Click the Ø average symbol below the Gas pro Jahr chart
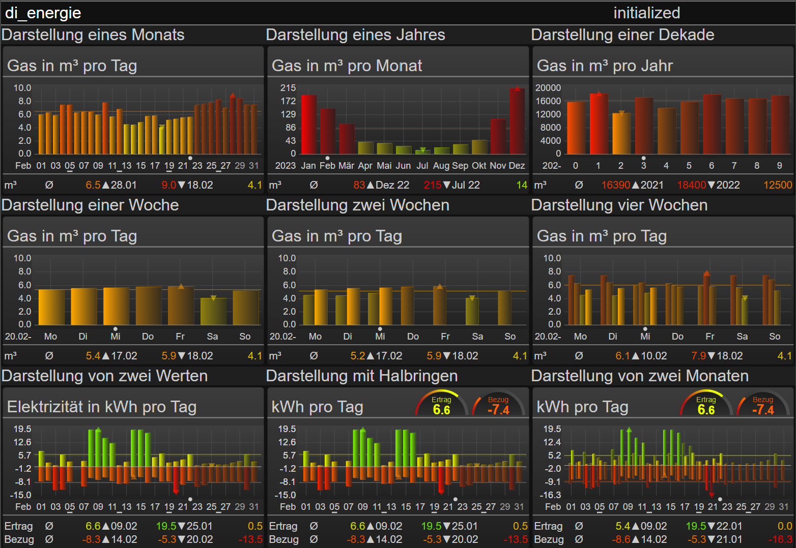Image resolution: width=796 pixels, height=548 pixels. tap(579, 185)
